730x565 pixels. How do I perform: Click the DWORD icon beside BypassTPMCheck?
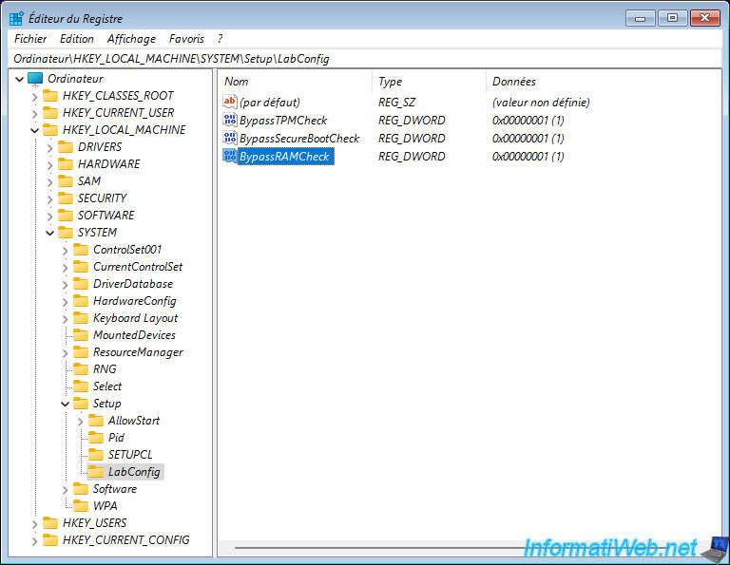tap(230, 120)
